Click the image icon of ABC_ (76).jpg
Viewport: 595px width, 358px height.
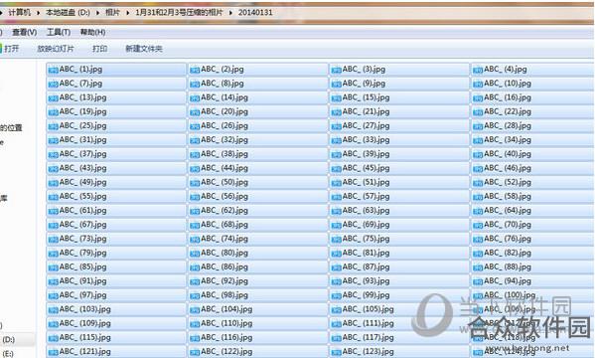[x=478, y=239]
